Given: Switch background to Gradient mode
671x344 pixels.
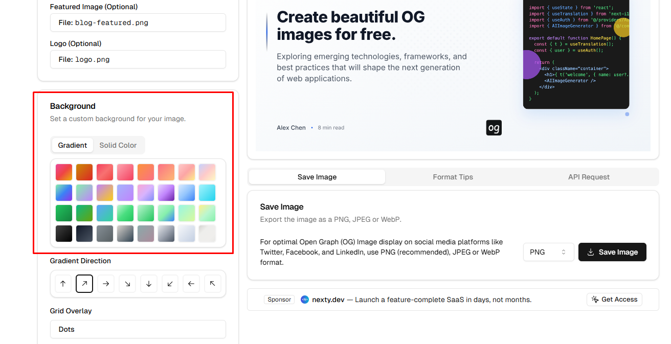Looking at the screenshot, I should point(73,145).
